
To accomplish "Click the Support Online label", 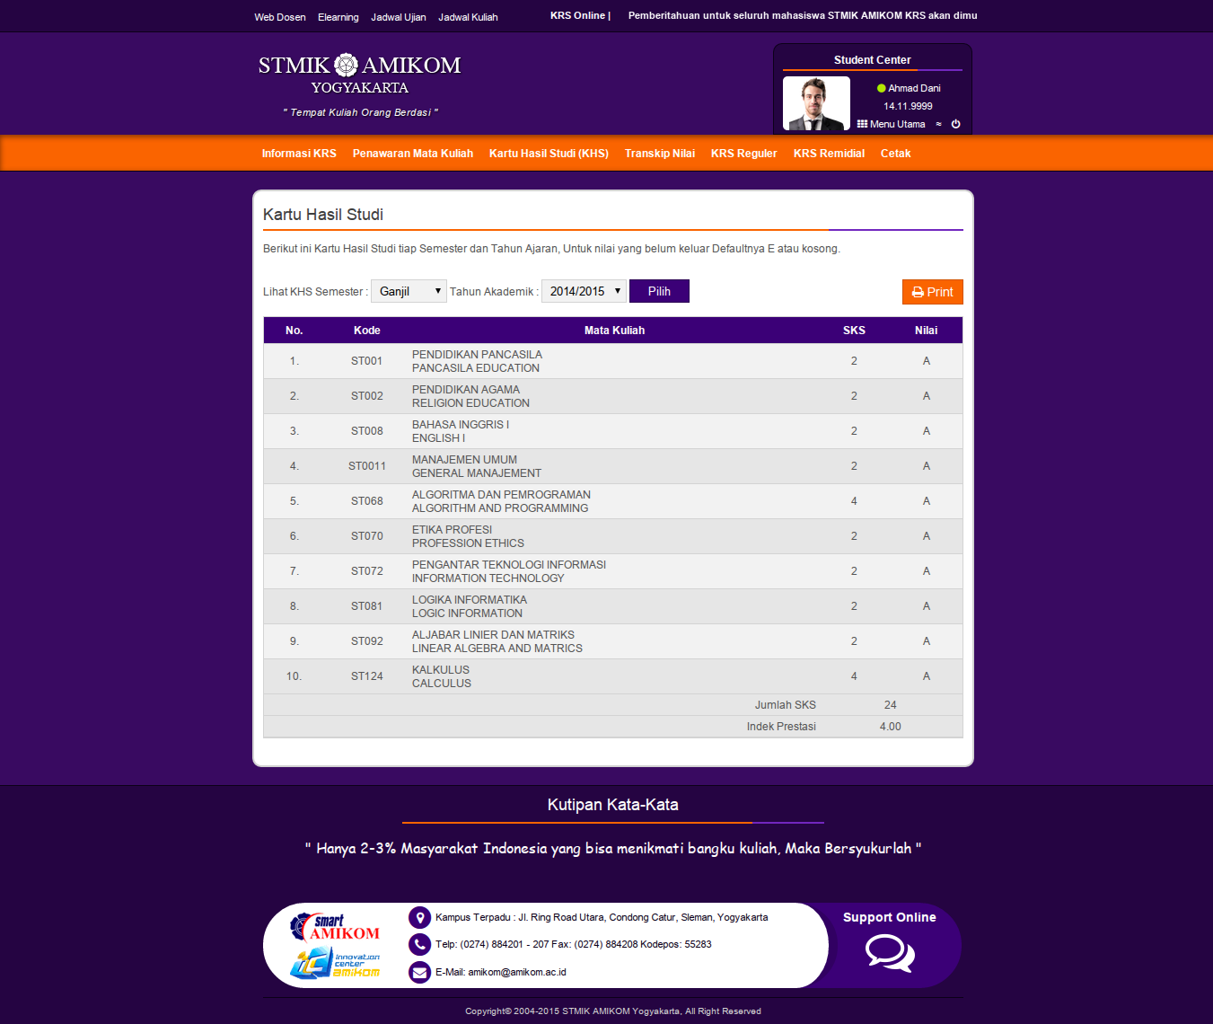I will tap(890, 917).
